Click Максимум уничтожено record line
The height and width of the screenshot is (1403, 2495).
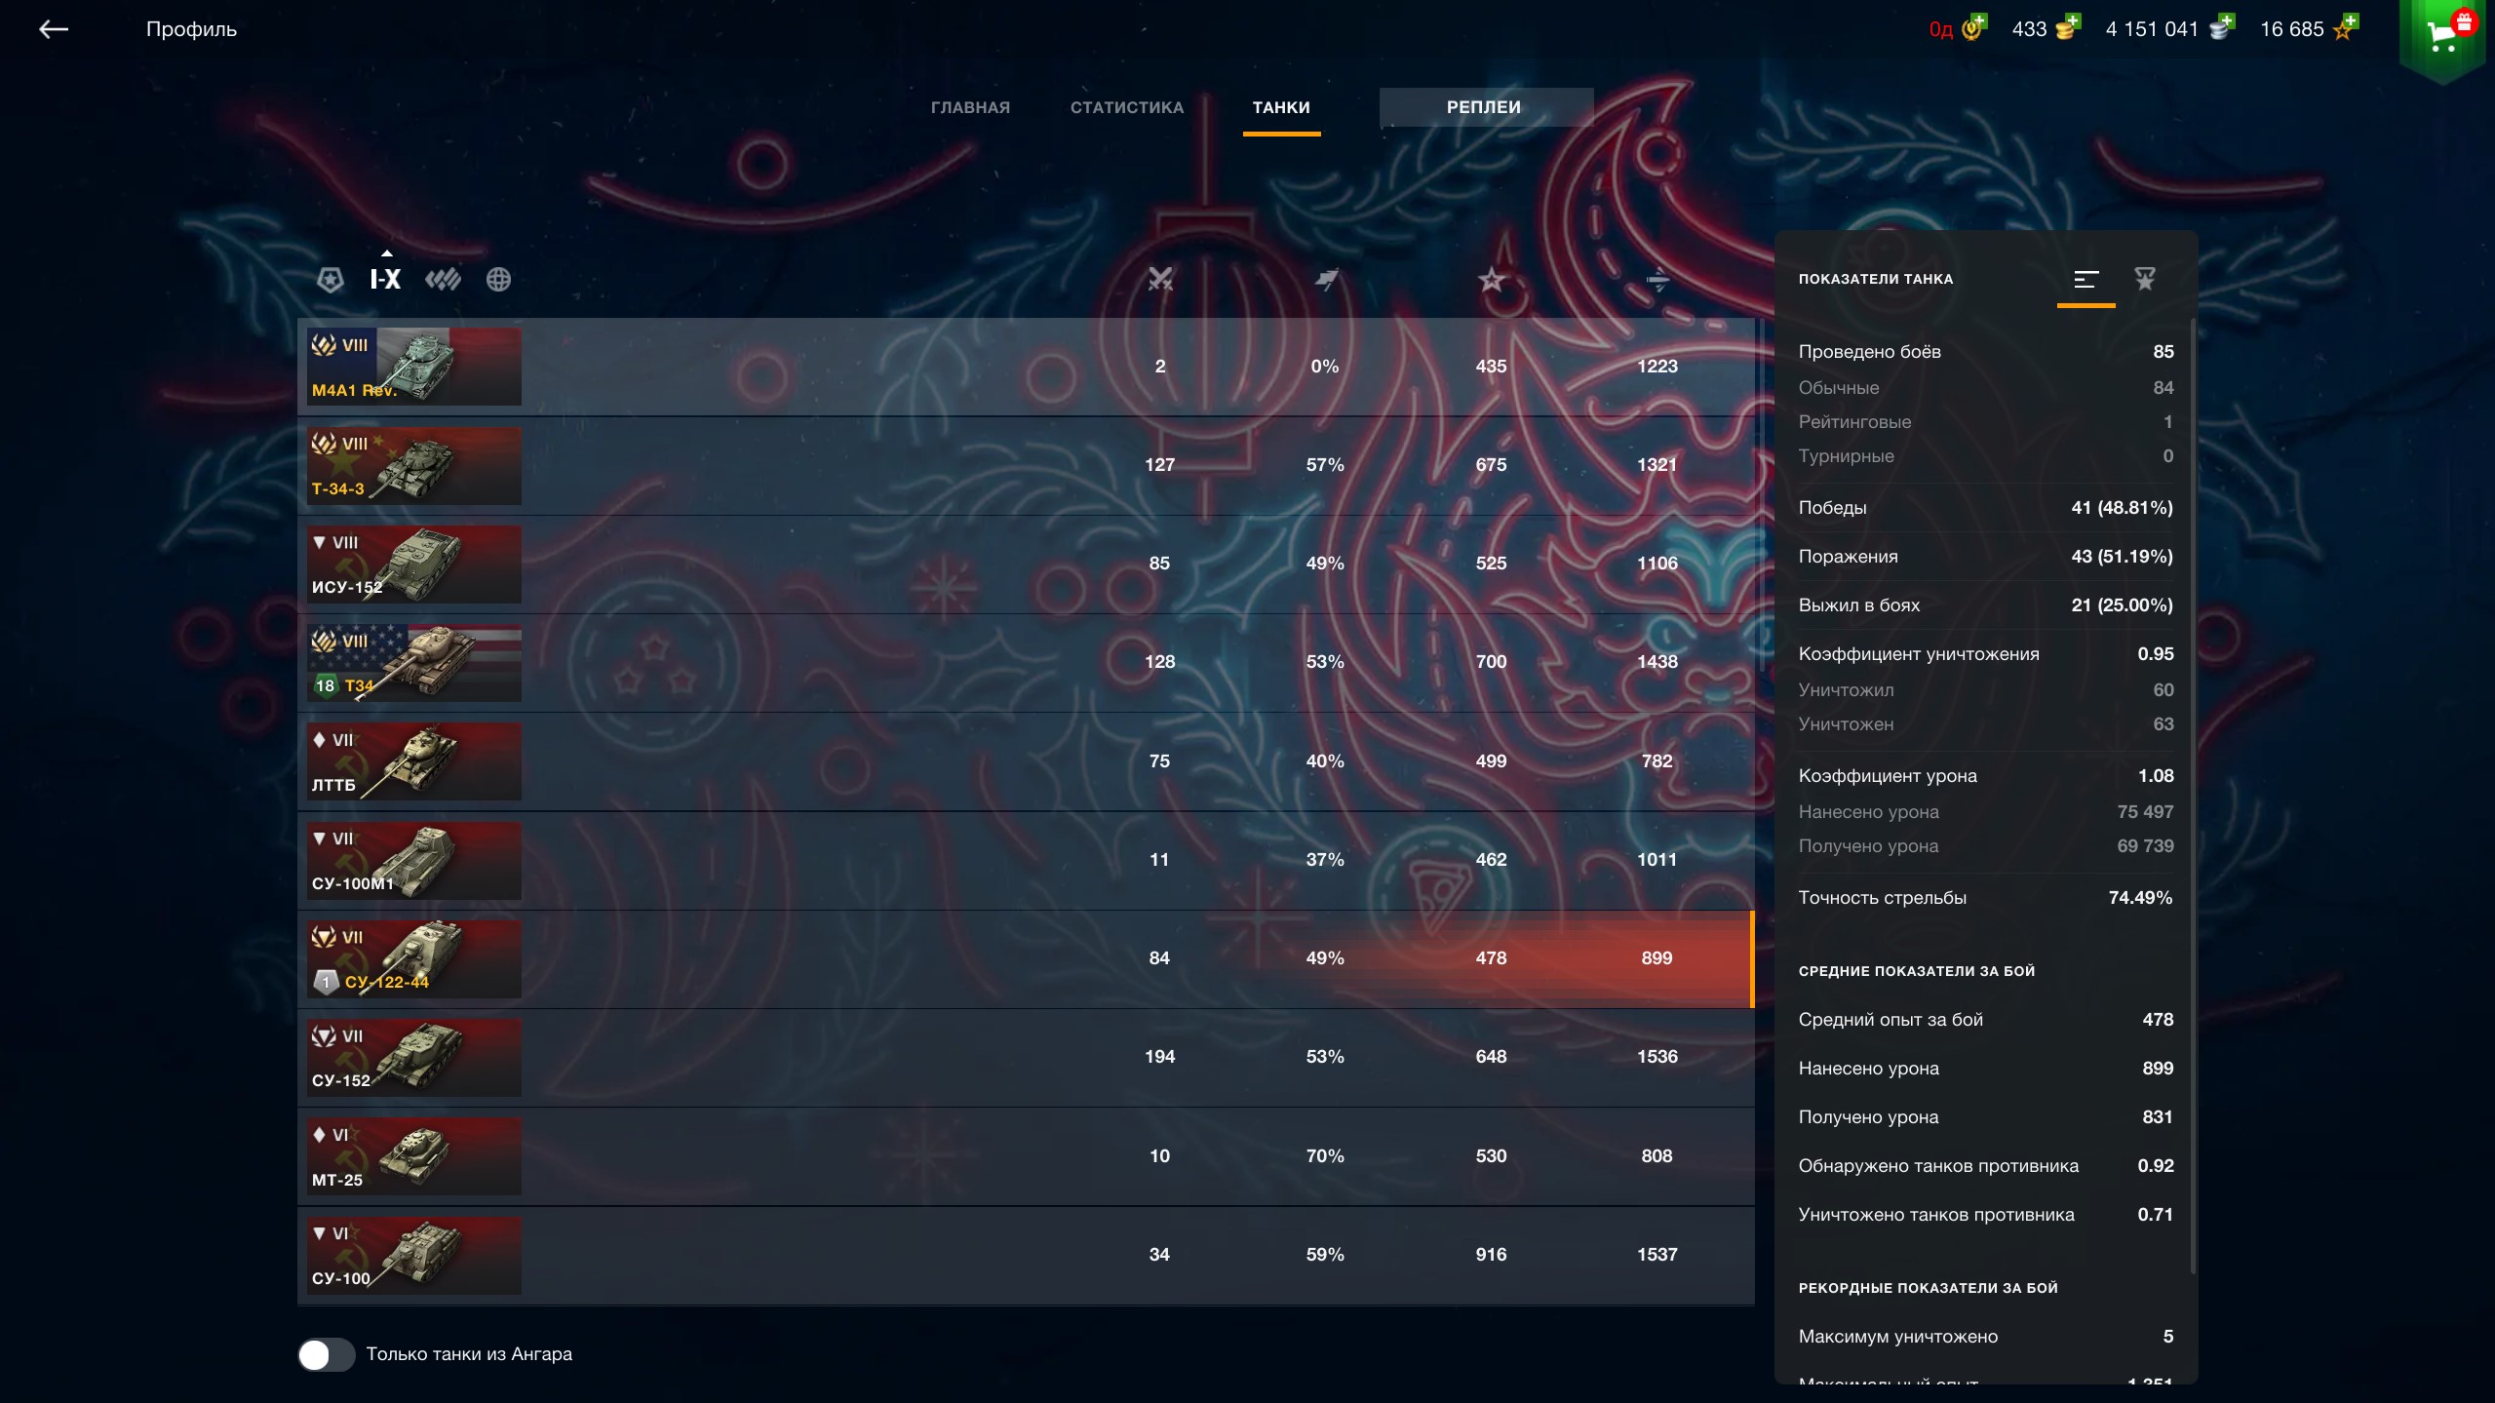click(x=1986, y=1337)
